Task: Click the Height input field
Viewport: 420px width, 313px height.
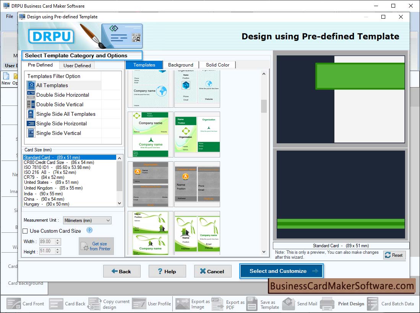Action: 47,251
